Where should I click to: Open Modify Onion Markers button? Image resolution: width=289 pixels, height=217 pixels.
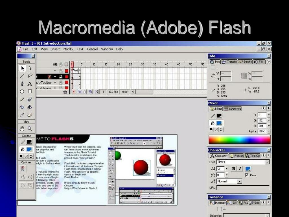pos(97,92)
